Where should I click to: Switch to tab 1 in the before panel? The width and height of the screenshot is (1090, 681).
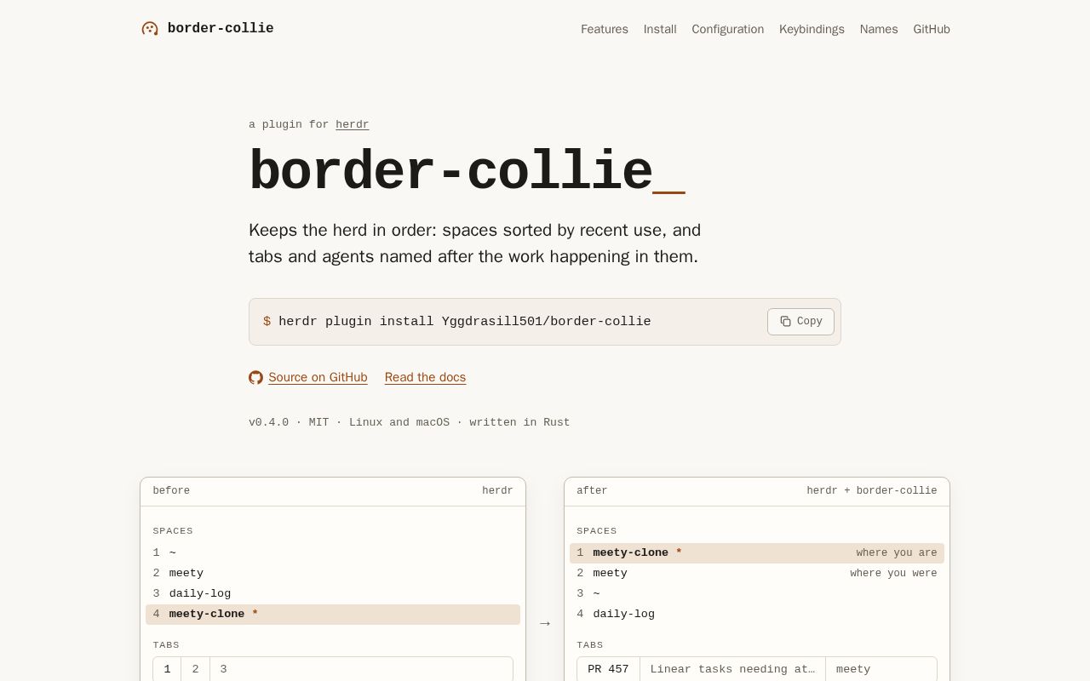(167, 669)
